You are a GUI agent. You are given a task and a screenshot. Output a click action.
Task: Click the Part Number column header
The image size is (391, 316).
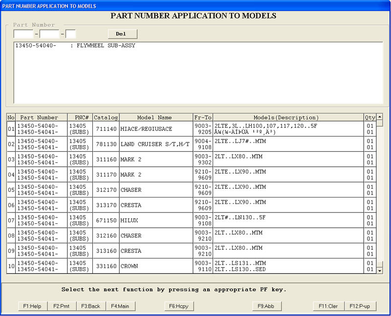click(x=42, y=118)
